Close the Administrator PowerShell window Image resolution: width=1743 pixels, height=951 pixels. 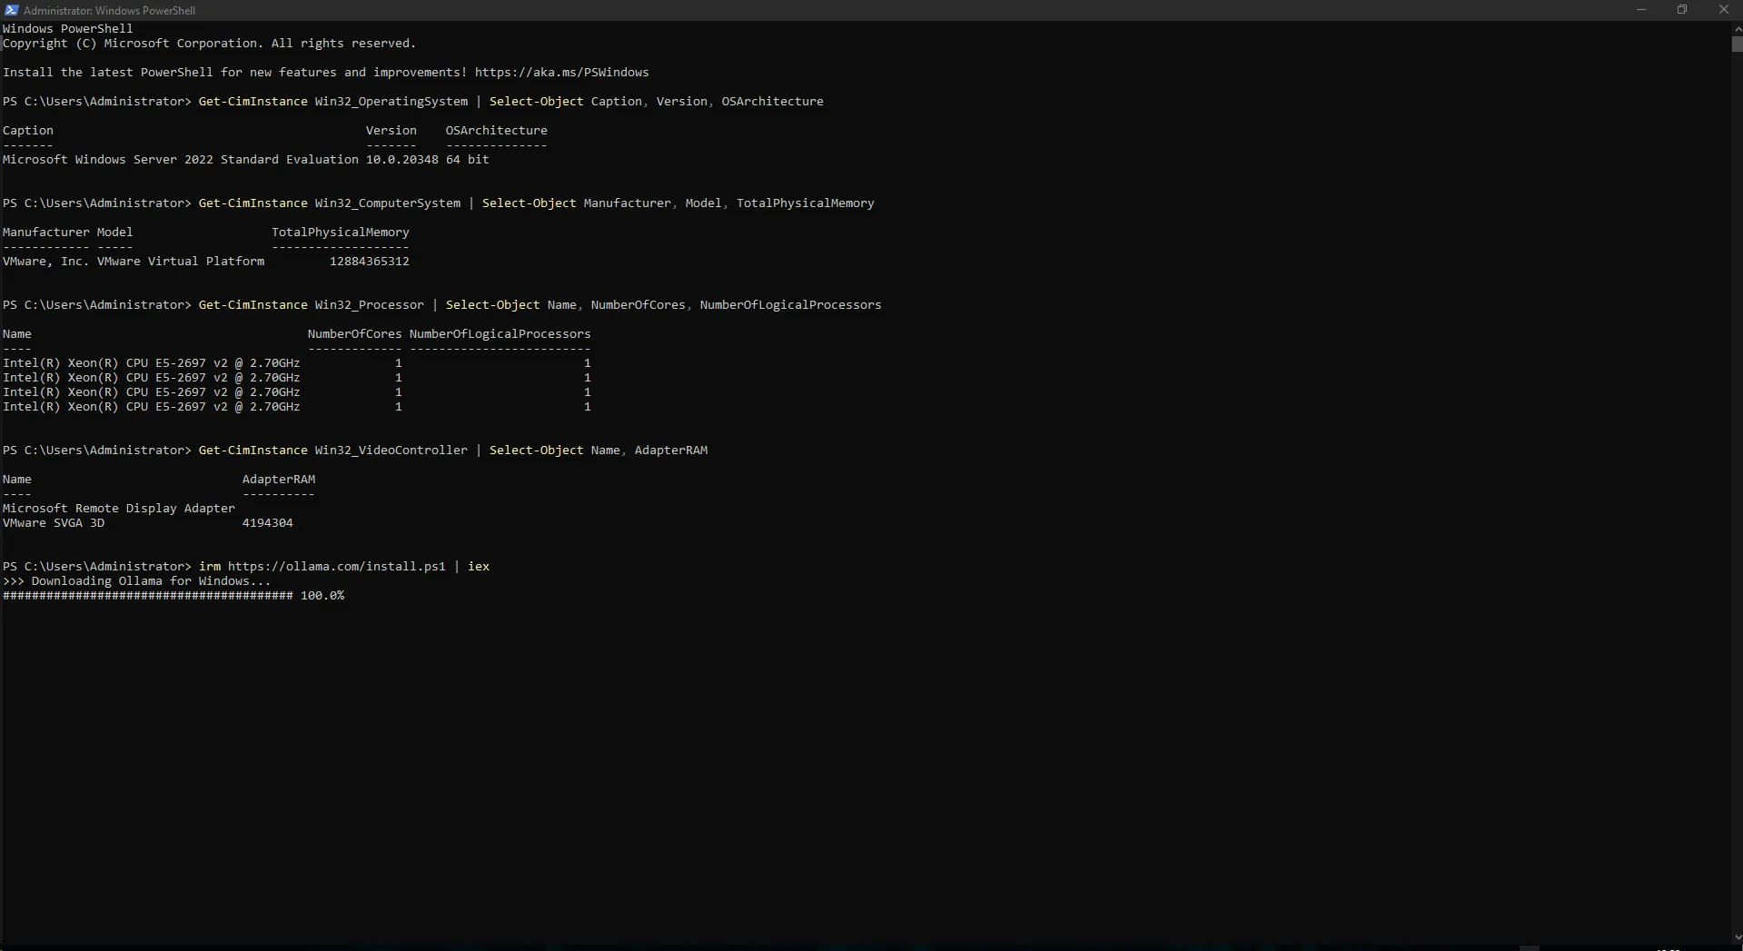[1723, 10]
